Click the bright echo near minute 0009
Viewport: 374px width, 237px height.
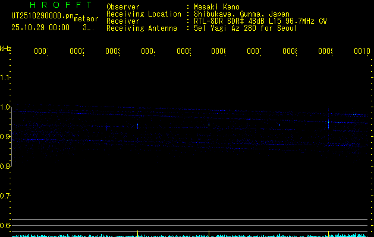[x=328, y=124]
